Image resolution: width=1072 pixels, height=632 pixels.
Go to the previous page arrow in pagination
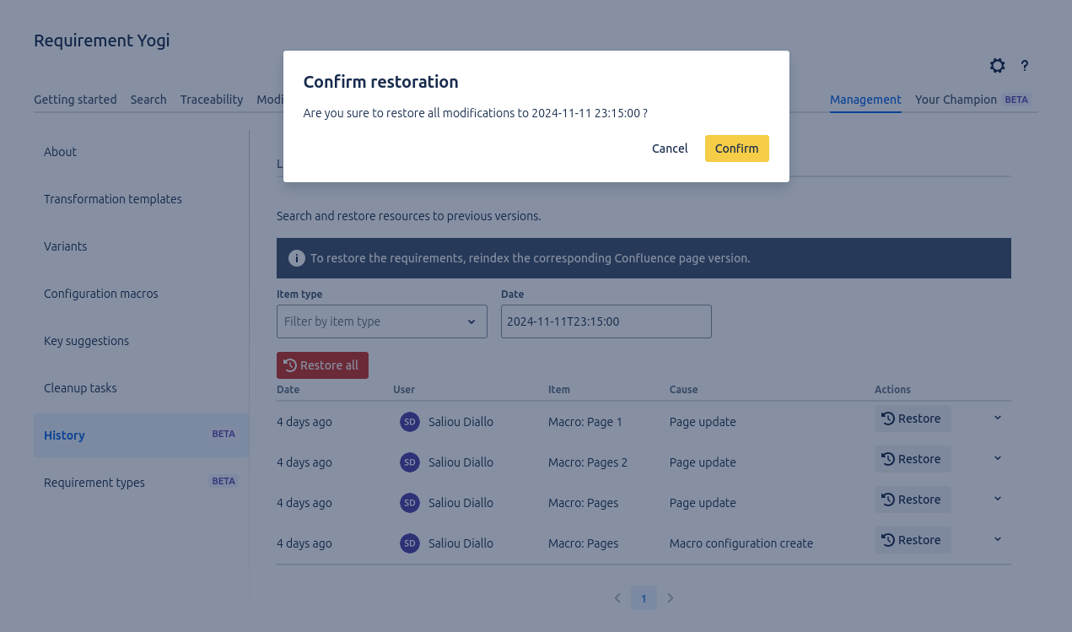pyautogui.click(x=617, y=598)
